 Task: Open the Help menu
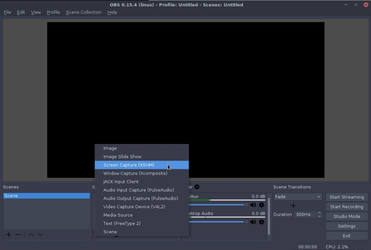tap(112, 12)
